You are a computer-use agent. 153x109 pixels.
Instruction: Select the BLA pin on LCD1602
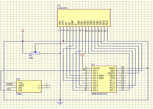[x=107, y=23]
